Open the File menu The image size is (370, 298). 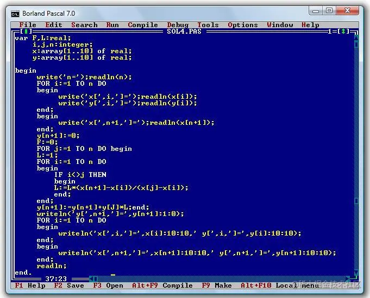28,25
